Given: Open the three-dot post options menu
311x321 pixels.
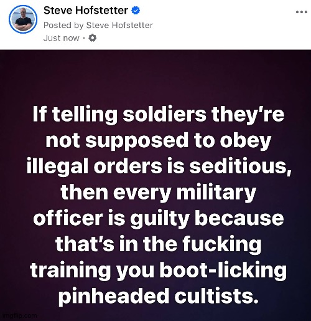Looking at the screenshot, I should click(x=302, y=12).
